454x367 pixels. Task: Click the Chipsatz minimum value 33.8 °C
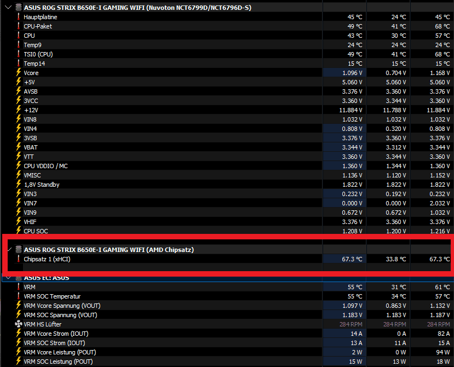pyautogui.click(x=396, y=259)
